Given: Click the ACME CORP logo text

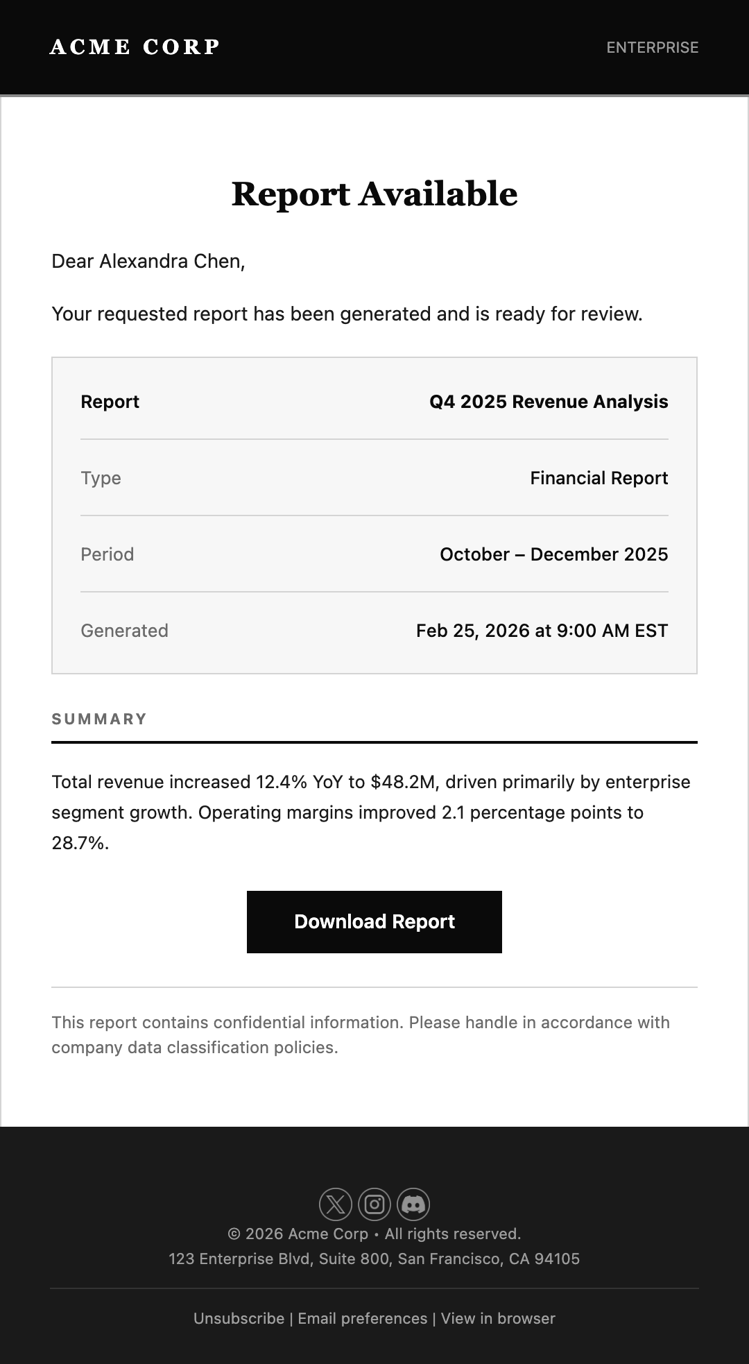Looking at the screenshot, I should point(135,47).
